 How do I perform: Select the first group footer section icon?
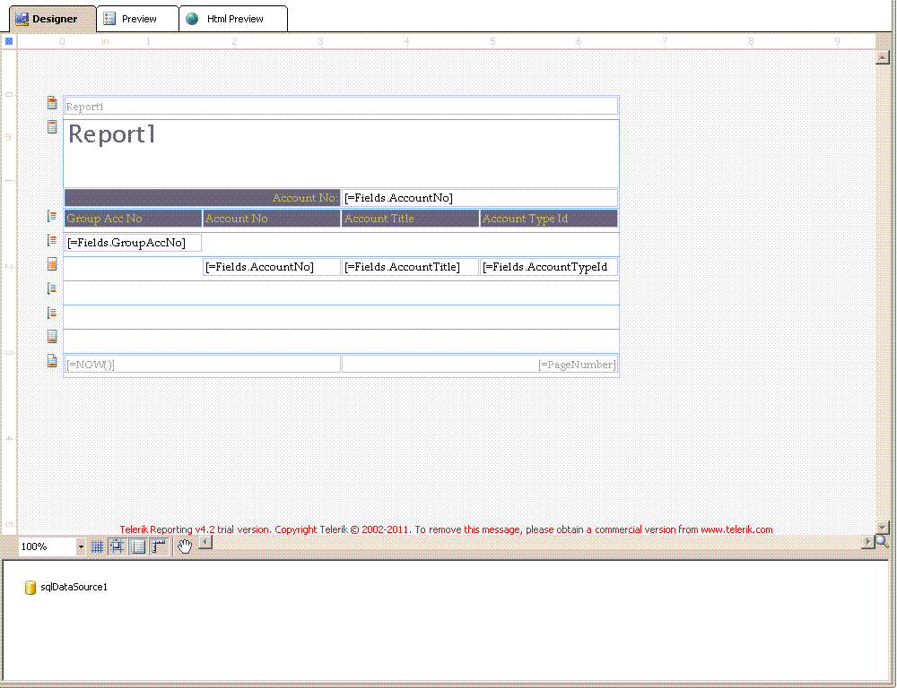52,288
